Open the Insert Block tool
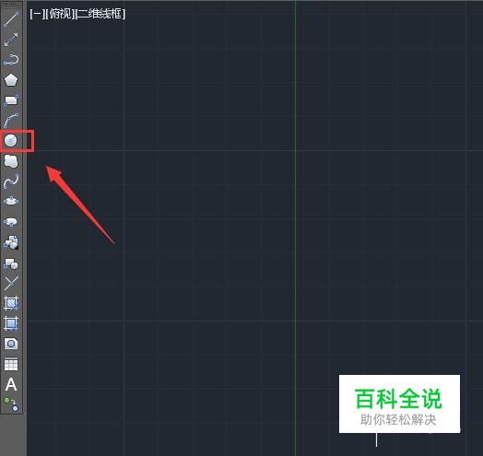This screenshot has width=483, height=456. tap(11, 242)
